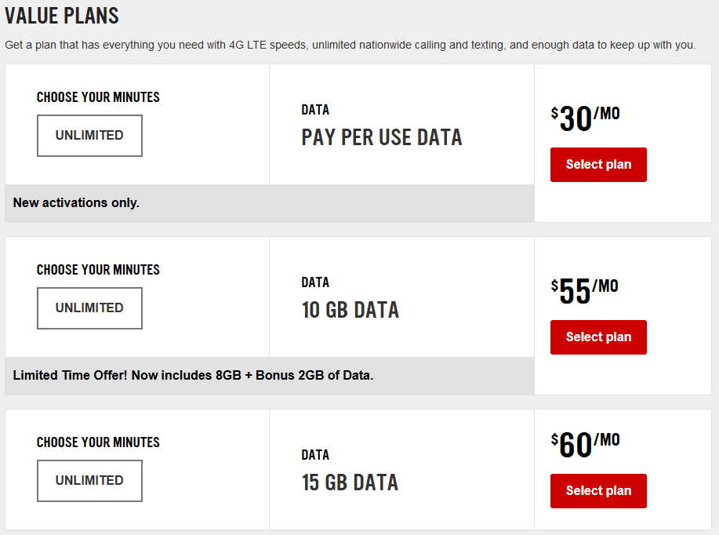
Task: Click the Limited Time Offer bonus data note
Action: pos(193,375)
